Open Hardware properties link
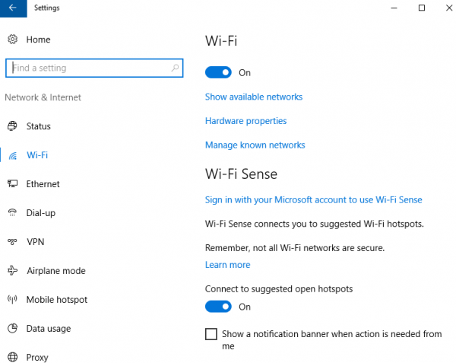This screenshot has width=456, height=363. 245,121
